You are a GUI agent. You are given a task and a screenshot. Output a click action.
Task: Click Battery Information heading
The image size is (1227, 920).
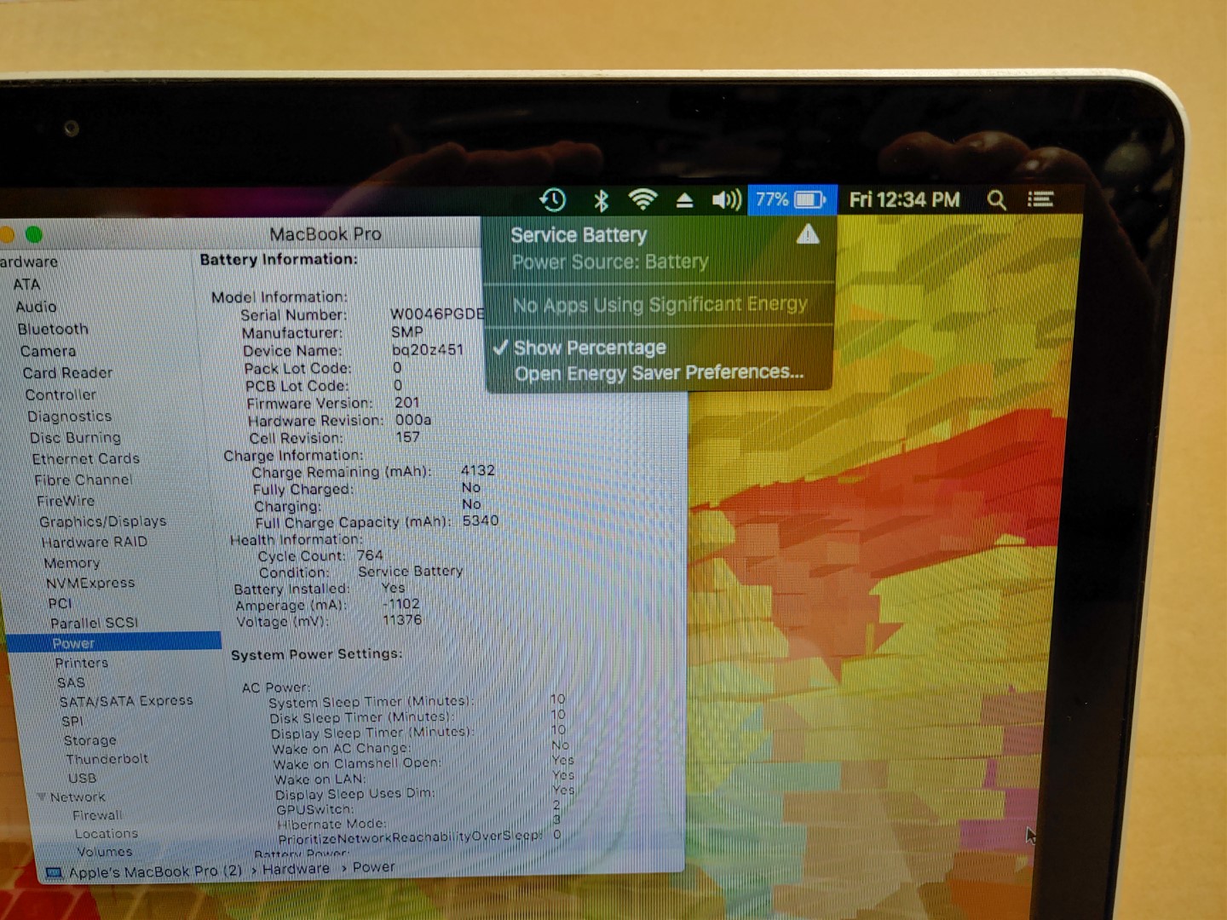(279, 259)
